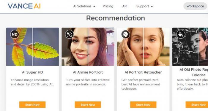Open the Pricing menu item
Image resolution: width=208 pixels, height=111 pixels.
pyautogui.click(x=108, y=6)
